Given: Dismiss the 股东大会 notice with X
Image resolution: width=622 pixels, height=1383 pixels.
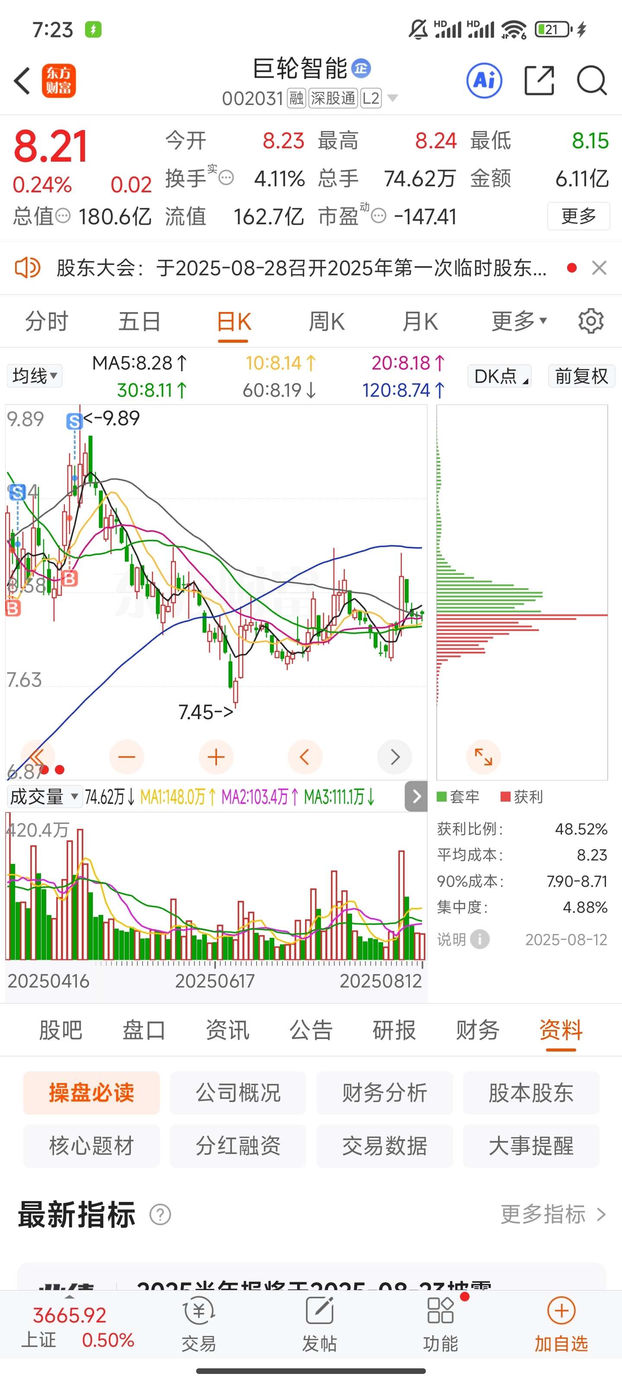Looking at the screenshot, I should tap(599, 268).
